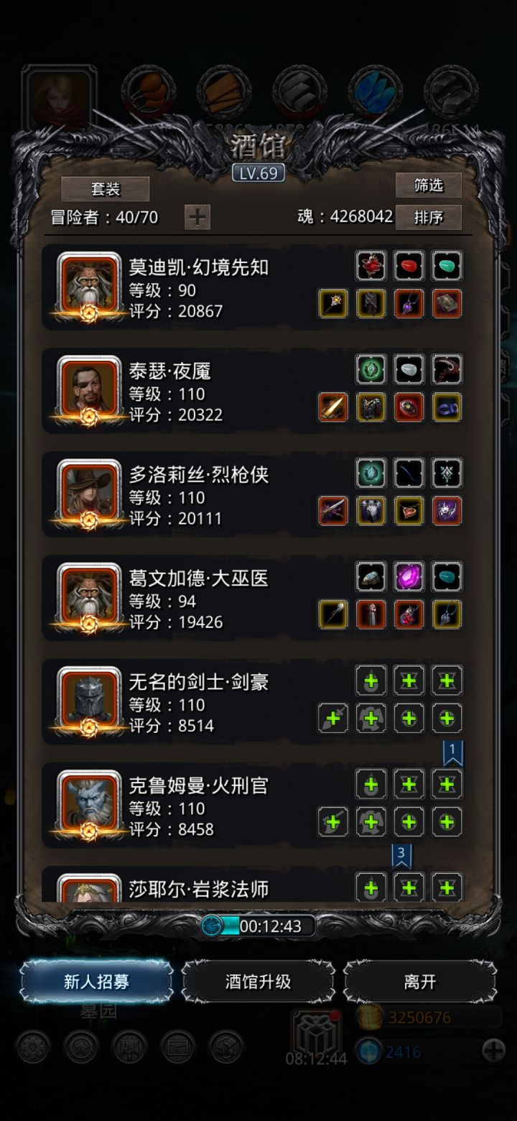
Task: Select the golden staff weapon of 莫迪凯
Action: point(333,304)
